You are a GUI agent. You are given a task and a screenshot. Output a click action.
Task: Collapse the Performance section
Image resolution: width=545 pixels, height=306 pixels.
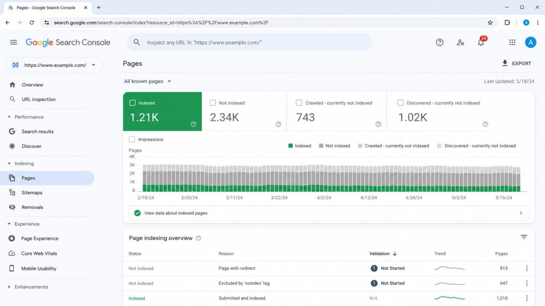click(9, 117)
